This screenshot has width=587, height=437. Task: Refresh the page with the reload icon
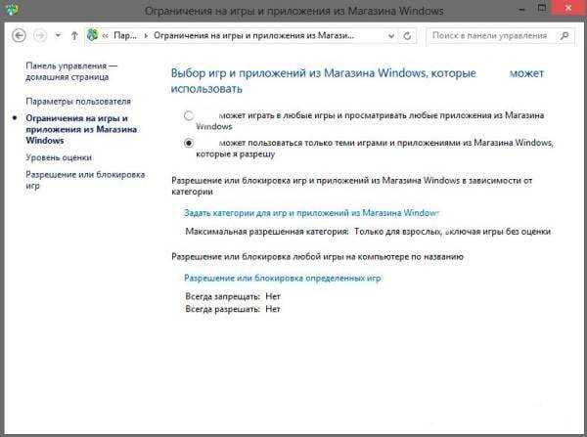[407, 36]
